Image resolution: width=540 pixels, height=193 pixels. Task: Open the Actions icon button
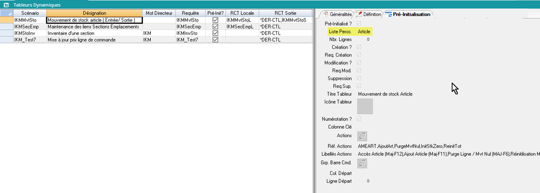point(362,136)
